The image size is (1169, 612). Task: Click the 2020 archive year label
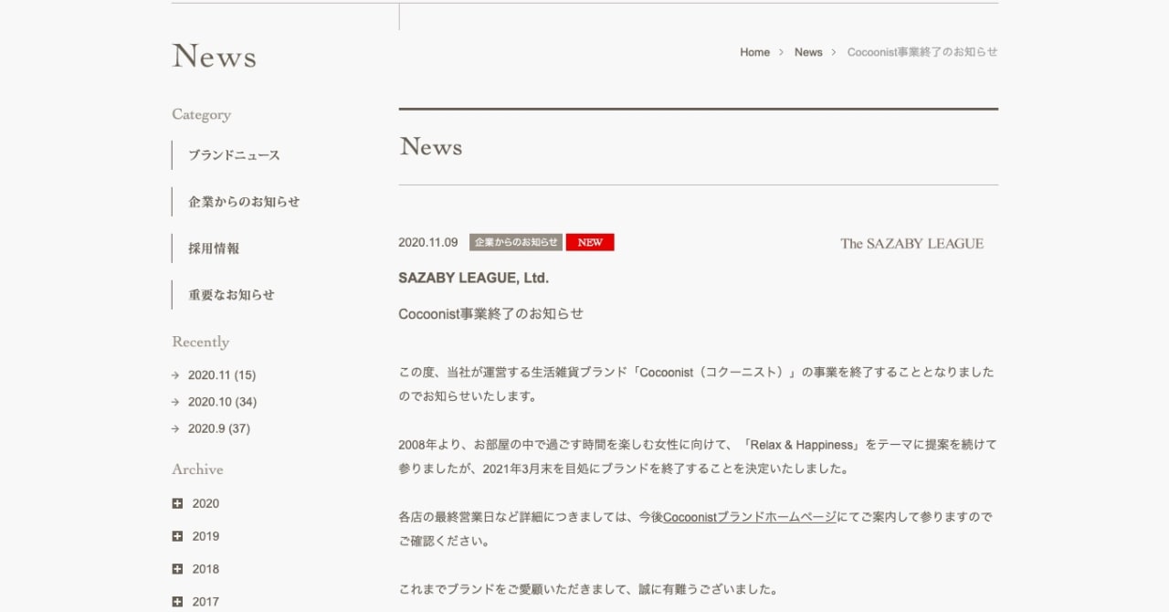[x=205, y=503]
